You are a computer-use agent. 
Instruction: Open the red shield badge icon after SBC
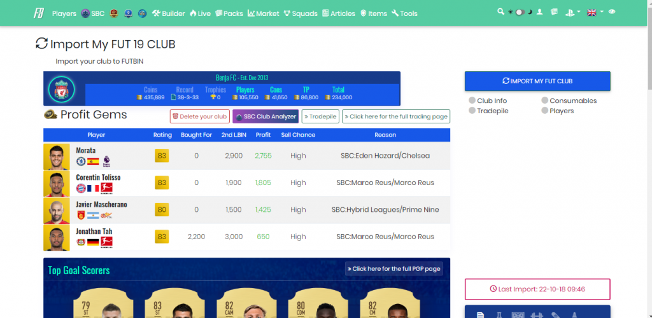pyautogui.click(x=114, y=13)
